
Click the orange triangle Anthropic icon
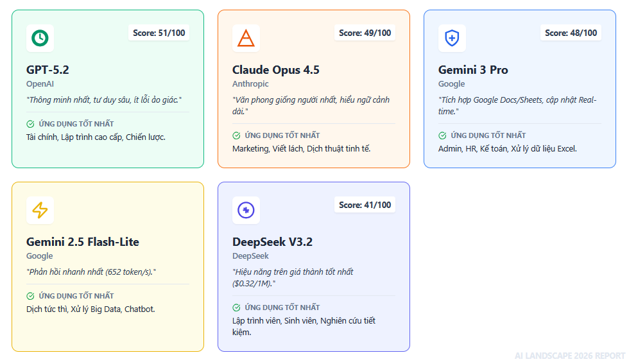(246, 38)
